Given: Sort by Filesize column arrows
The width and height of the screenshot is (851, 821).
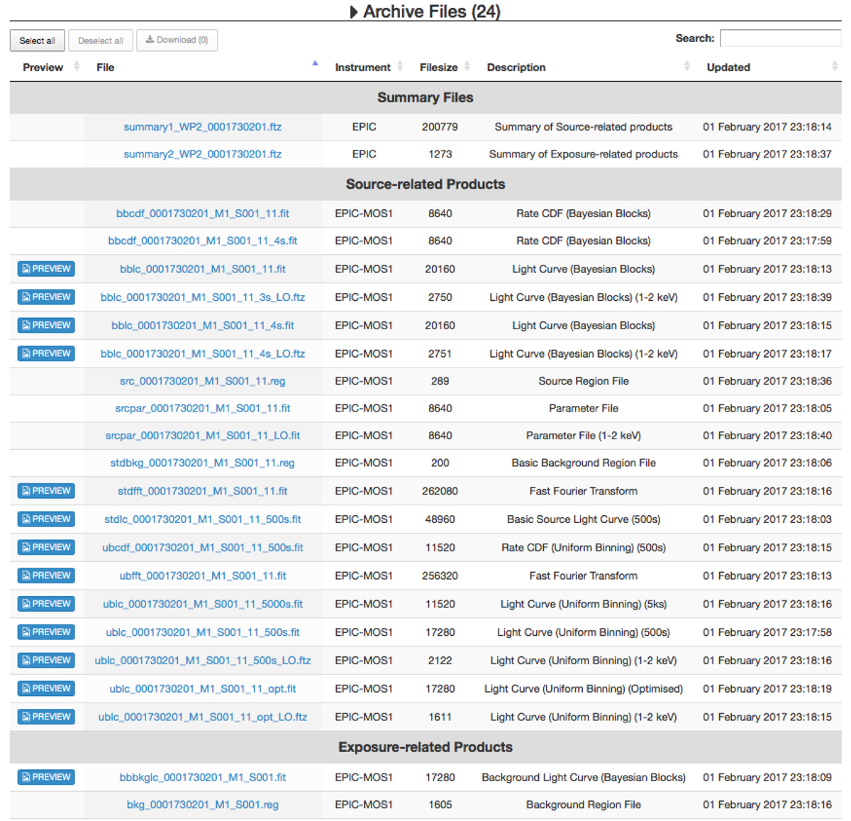Looking at the screenshot, I should point(467,67).
